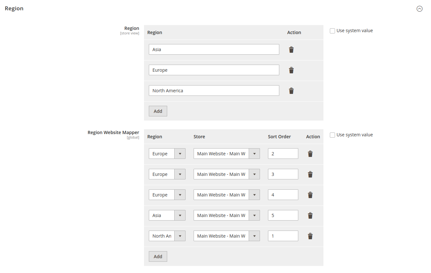Remove mapper row with sort order 1
The image size is (431, 273).
point(310,236)
